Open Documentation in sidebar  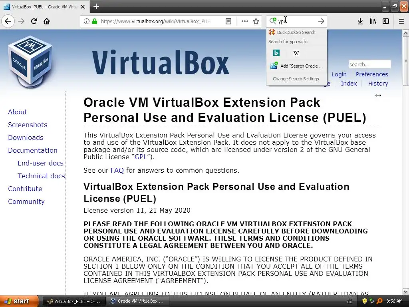pos(33,150)
